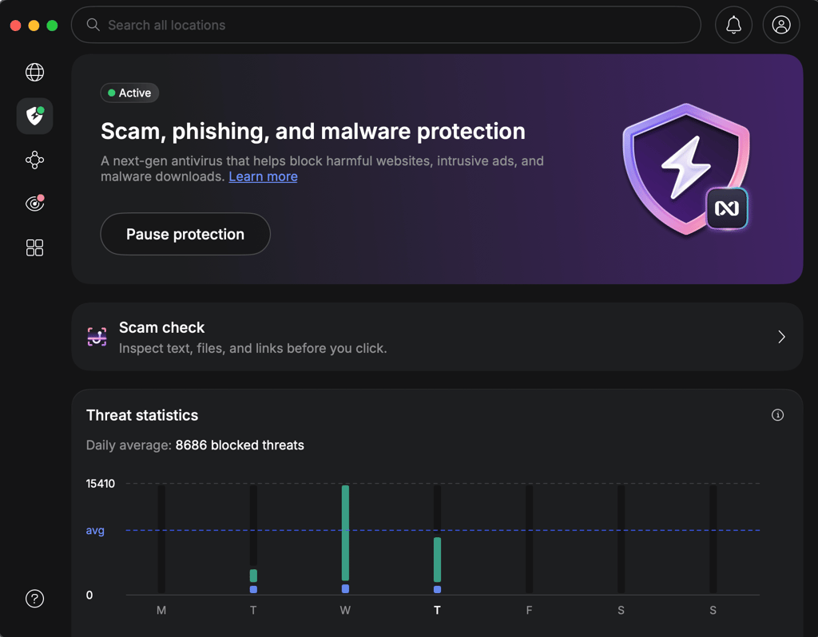The height and width of the screenshot is (637, 818).
Task: Click the 'Scam, phishing, and malware protection' heading
Action: click(313, 132)
